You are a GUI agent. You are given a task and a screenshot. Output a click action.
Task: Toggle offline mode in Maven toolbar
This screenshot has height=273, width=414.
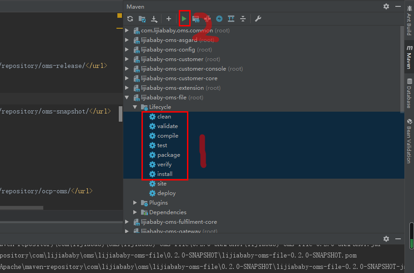pos(219,19)
